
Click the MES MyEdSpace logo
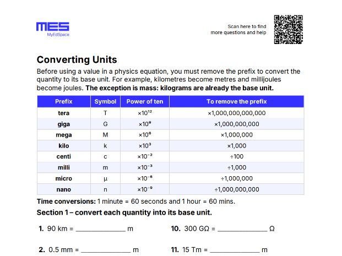pos(53,29)
